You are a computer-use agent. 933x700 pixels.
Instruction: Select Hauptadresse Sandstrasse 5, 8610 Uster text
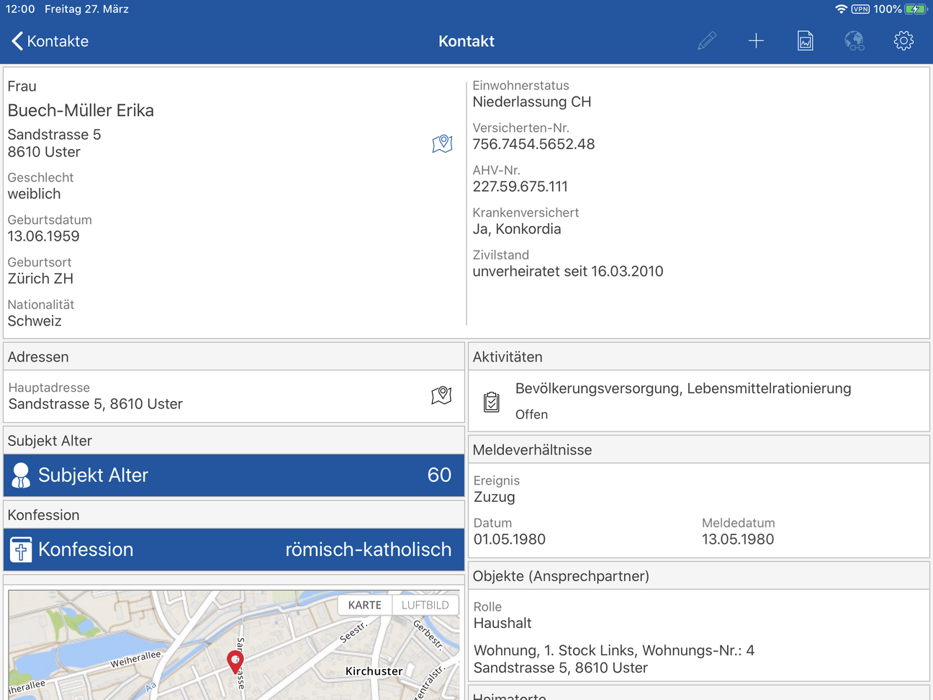point(95,404)
